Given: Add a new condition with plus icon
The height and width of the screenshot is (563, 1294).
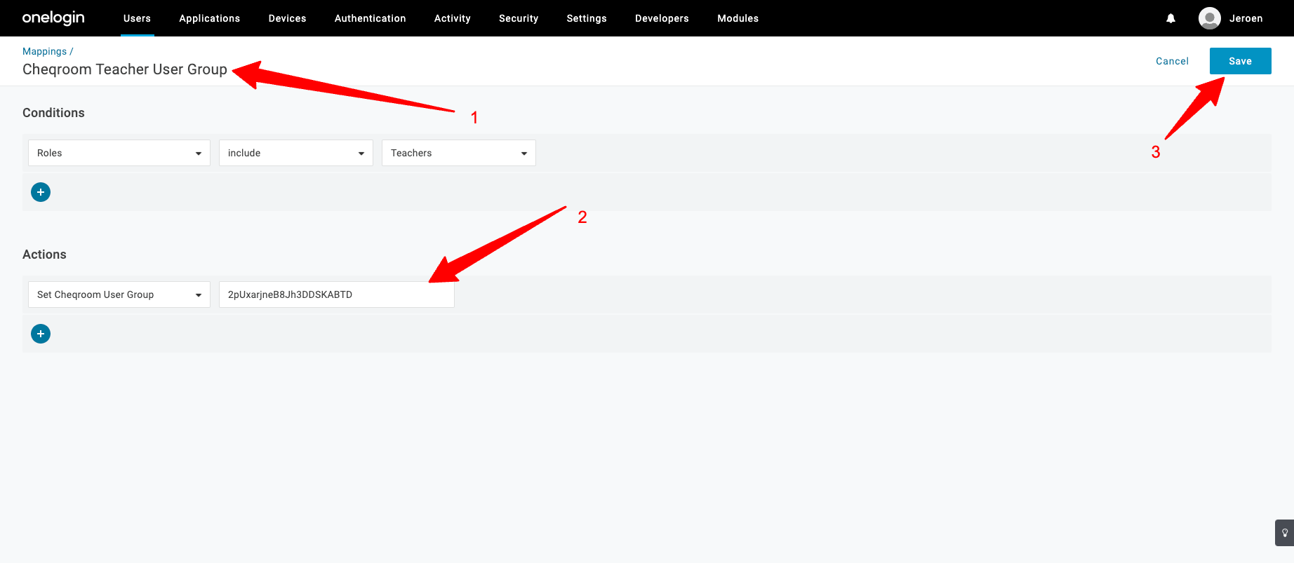Looking at the screenshot, I should click(x=41, y=192).
